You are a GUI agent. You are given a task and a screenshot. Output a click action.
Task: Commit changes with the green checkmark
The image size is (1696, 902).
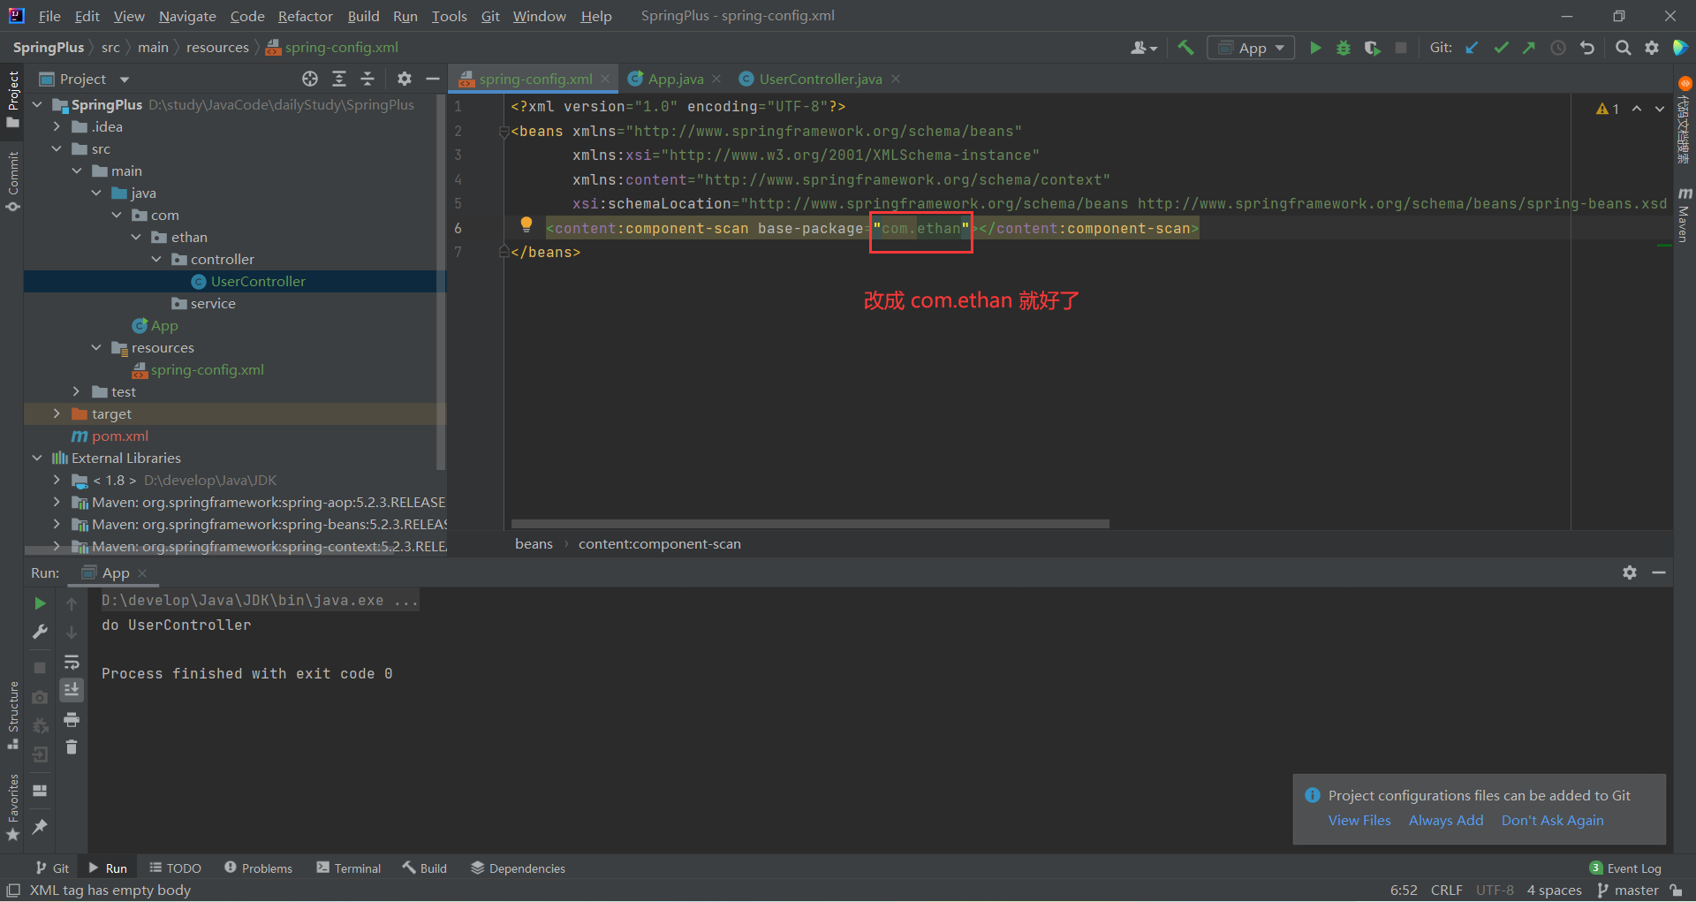[1501, 48]
